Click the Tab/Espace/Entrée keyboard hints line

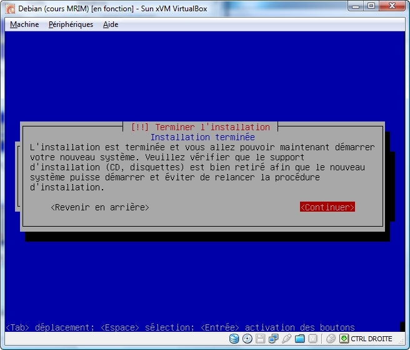click(180, 327)
